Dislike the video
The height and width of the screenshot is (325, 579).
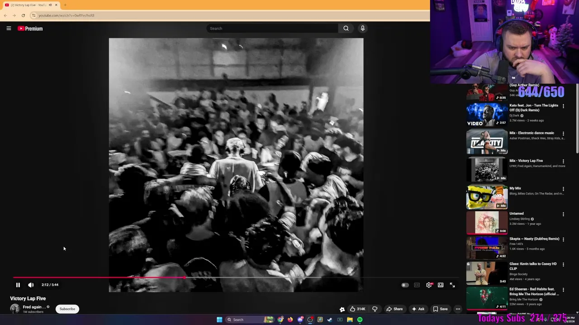(375, 309)
